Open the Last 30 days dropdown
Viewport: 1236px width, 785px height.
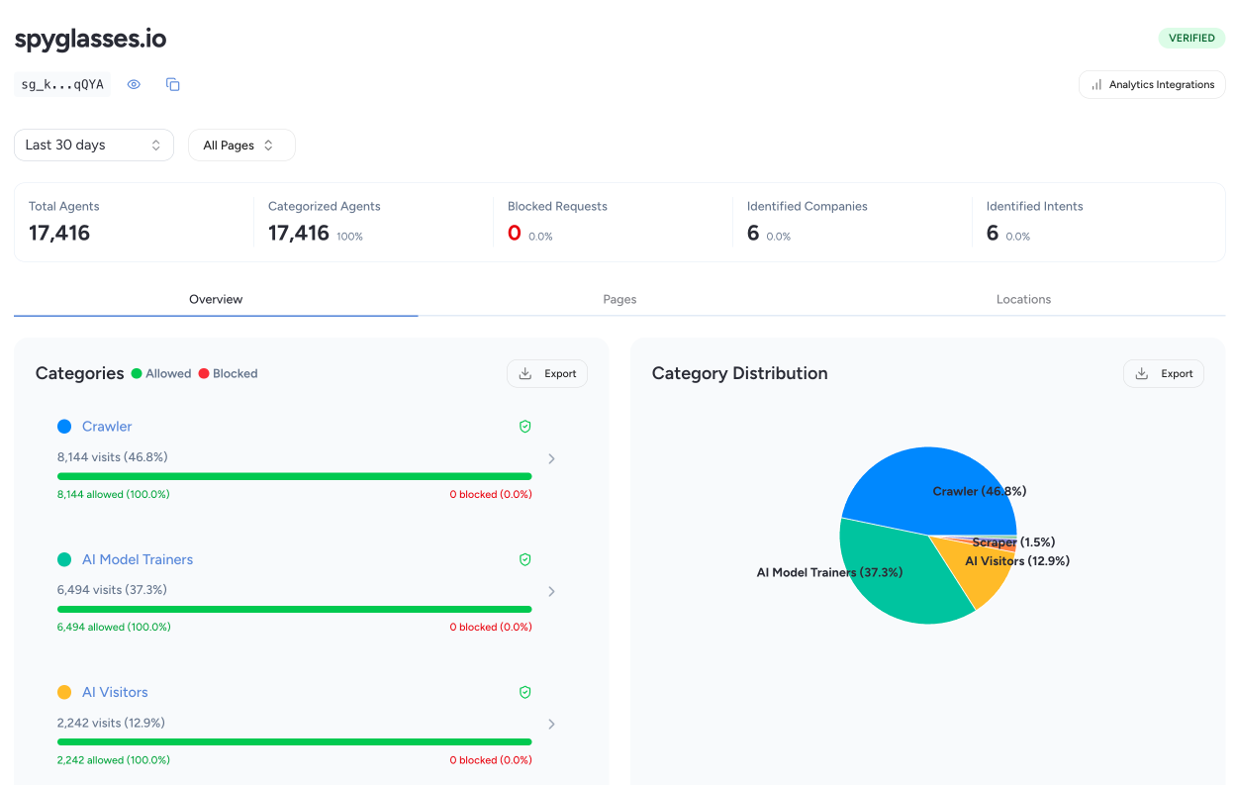94,145
